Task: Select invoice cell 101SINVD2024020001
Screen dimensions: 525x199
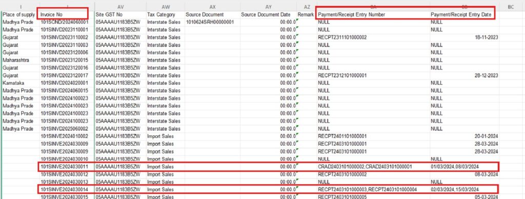Action: [67, 83]
